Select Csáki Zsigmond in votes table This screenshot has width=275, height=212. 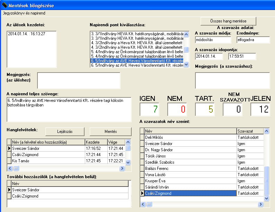point(202,193)
